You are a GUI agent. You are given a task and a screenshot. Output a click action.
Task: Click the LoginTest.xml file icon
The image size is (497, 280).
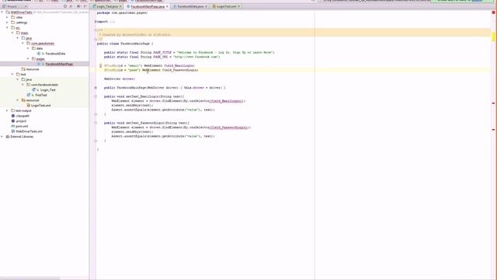[29, 106]
